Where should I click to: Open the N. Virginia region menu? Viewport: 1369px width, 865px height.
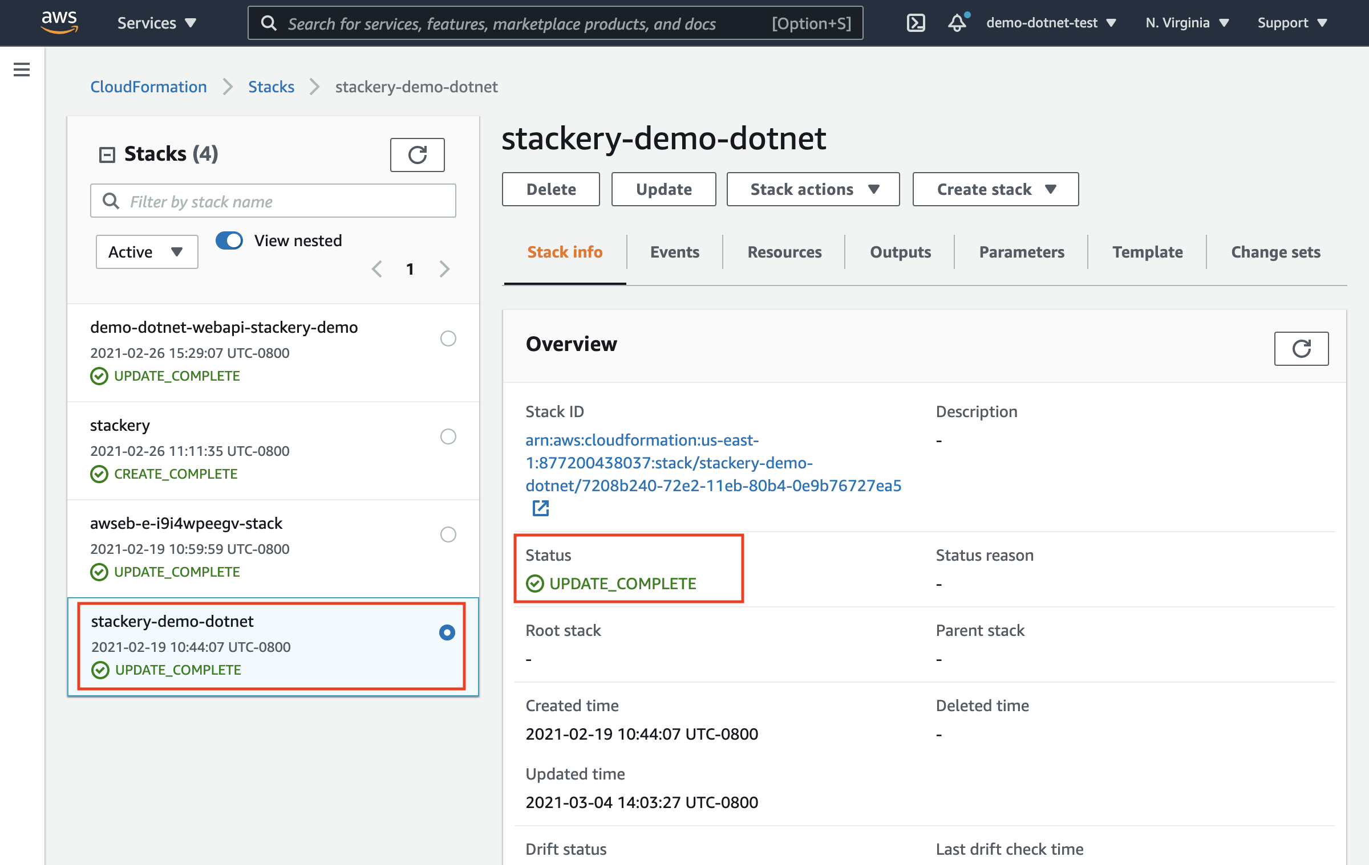tap(1187, 23)
